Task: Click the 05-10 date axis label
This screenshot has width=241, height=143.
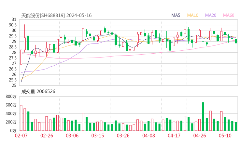Action: (x=225, y=136)
